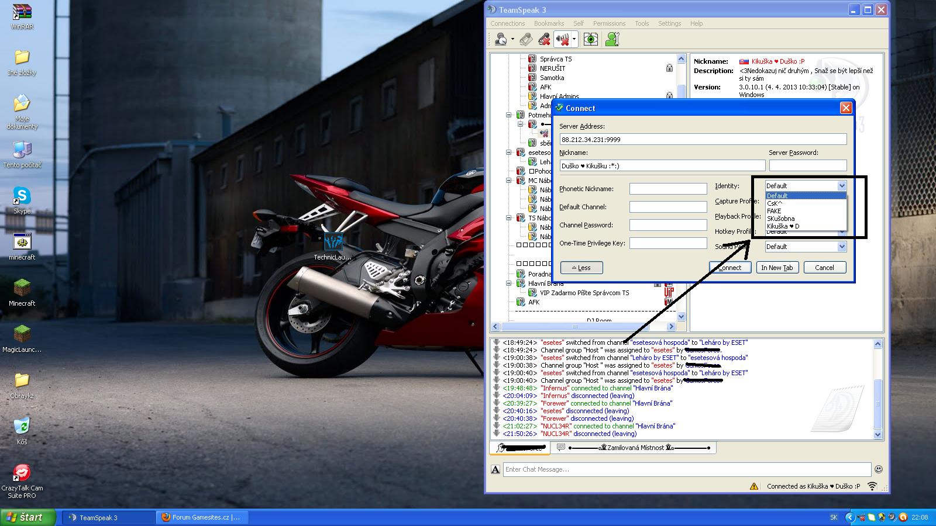Click the TechnicLauncher desktop icon

pos(333,242)
